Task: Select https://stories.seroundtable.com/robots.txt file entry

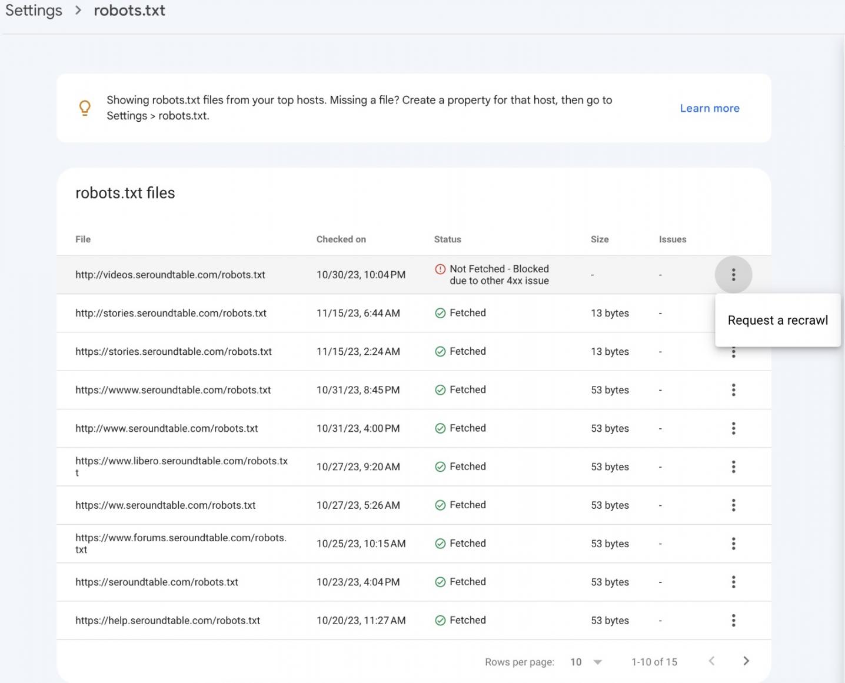Action: click(x=174, y=352)
